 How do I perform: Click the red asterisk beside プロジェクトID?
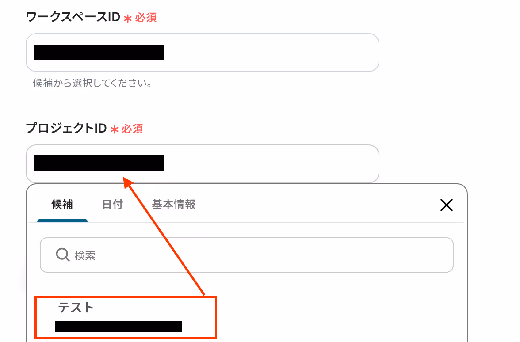click(115, 129)
